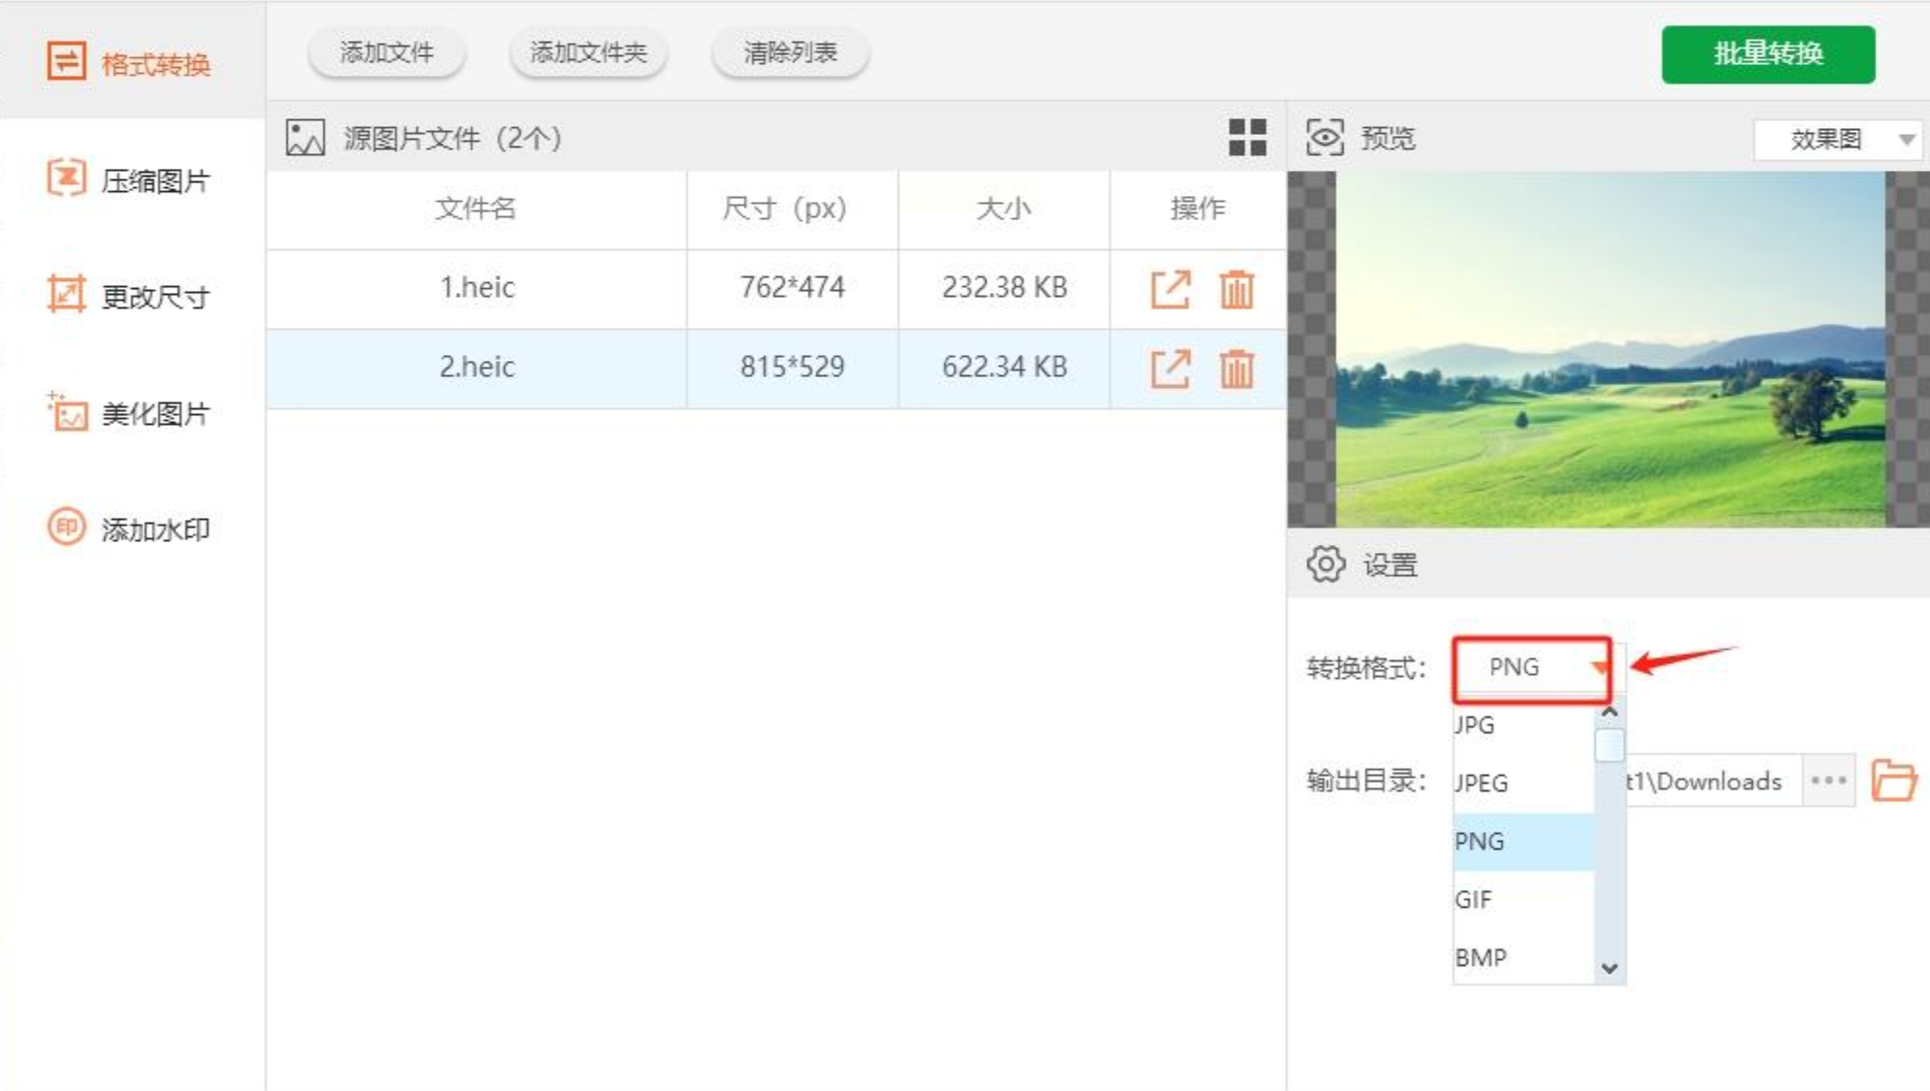Open the 效果图 preview mode dropdown

(x=1838, y=139)
